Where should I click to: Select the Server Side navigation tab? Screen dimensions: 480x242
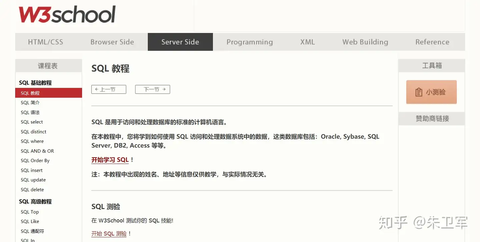[x=180, y=42]
